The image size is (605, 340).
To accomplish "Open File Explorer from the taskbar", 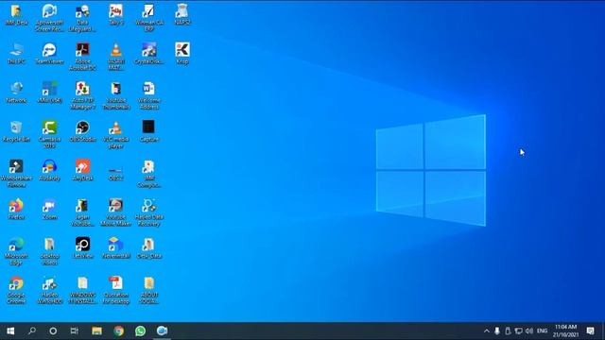I will point(96,331).
